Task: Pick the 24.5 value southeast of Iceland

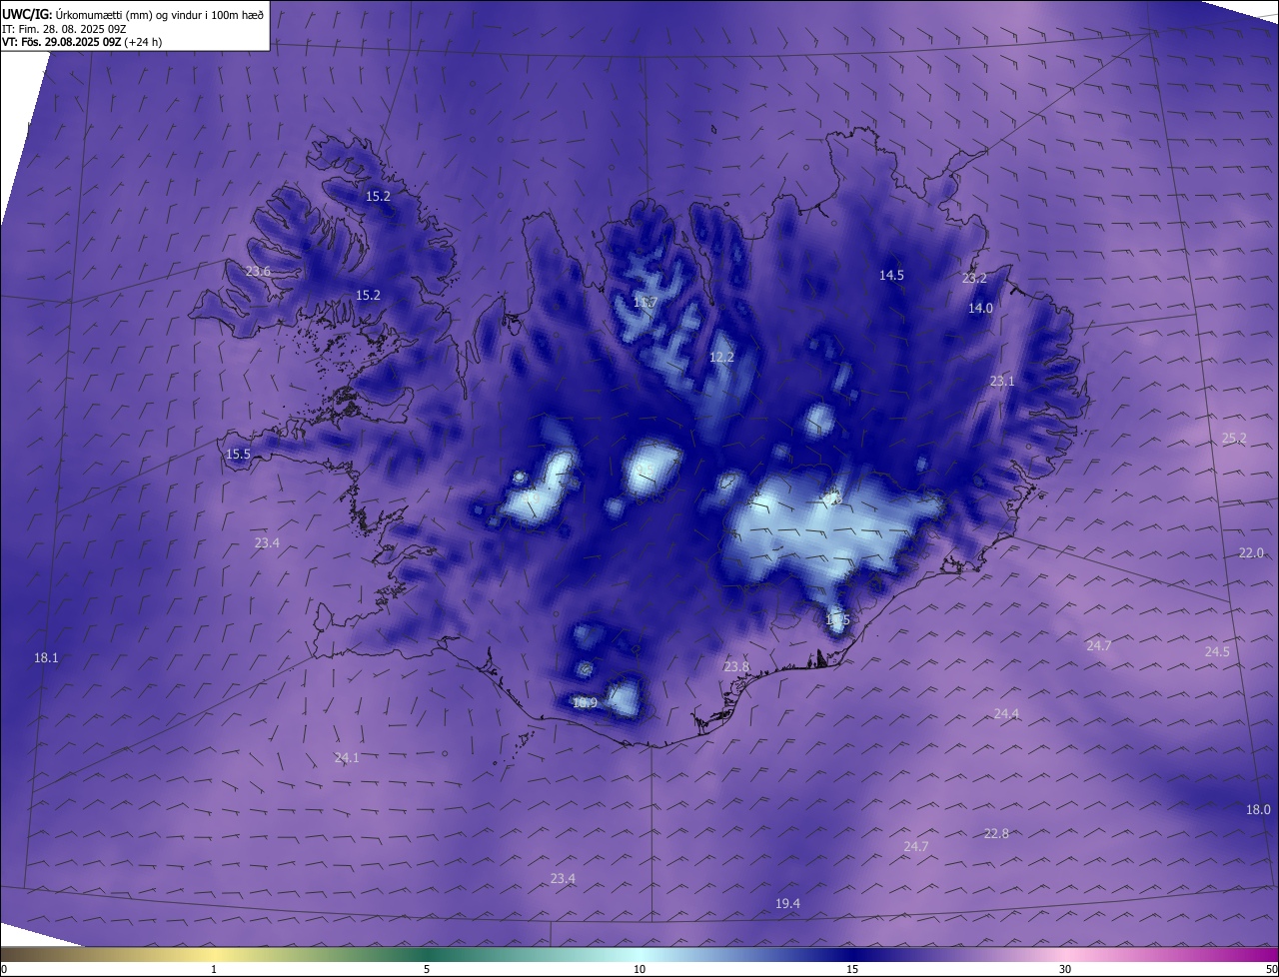Action: 1217,652
